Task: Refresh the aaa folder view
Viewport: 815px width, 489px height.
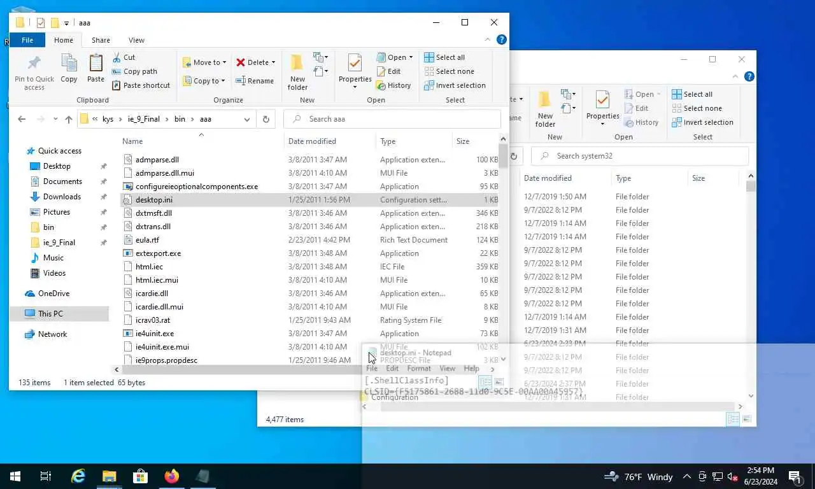Action: pos(266,119)
